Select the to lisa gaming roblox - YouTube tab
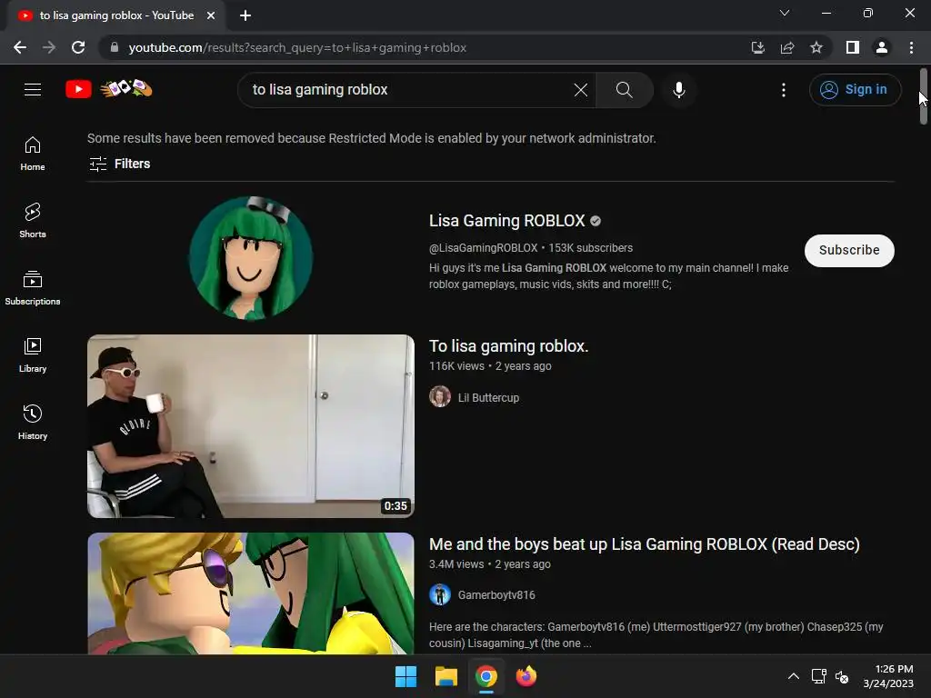 (x=115, y=15)
